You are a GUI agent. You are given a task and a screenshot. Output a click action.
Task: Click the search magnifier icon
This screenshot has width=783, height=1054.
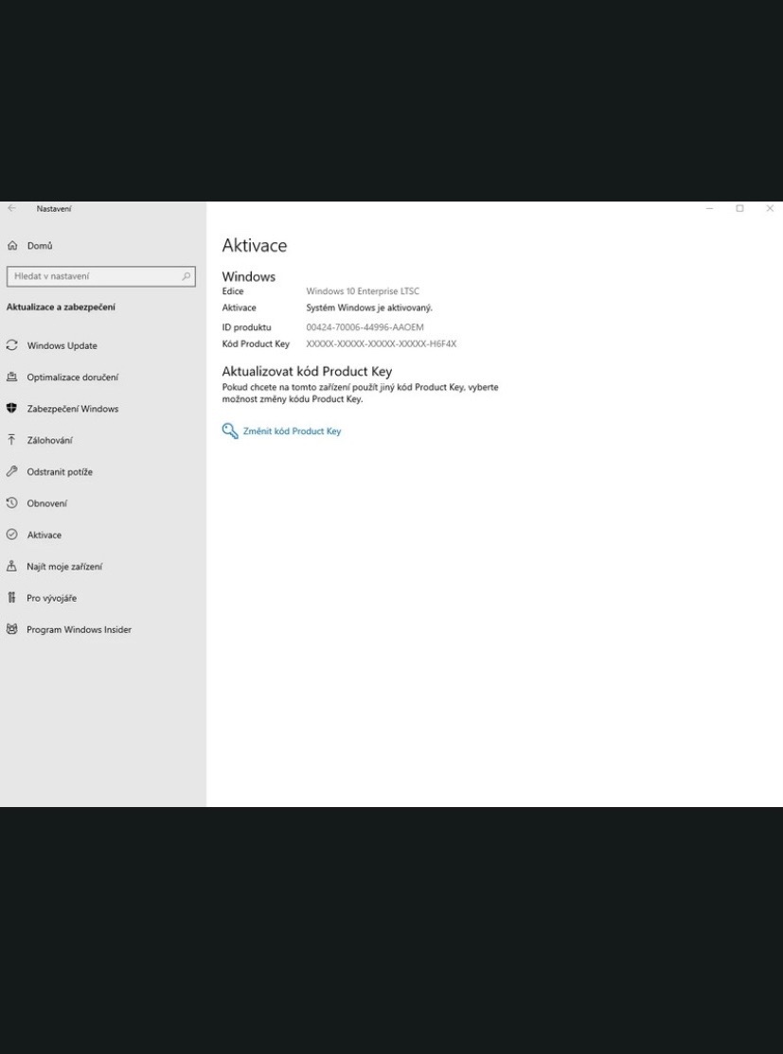[x=186, y=276]
